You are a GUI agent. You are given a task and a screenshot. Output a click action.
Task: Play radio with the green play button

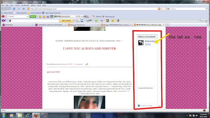[x=55, y=16]
